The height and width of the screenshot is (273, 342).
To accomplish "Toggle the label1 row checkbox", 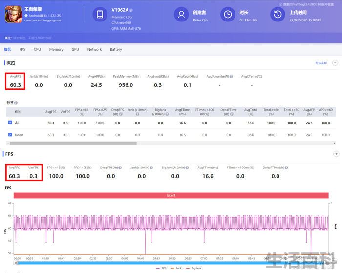I will pos(10,134).
